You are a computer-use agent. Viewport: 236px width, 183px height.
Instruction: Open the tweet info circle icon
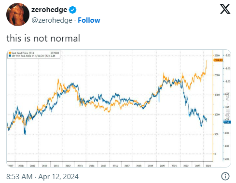tap(225, 176)
